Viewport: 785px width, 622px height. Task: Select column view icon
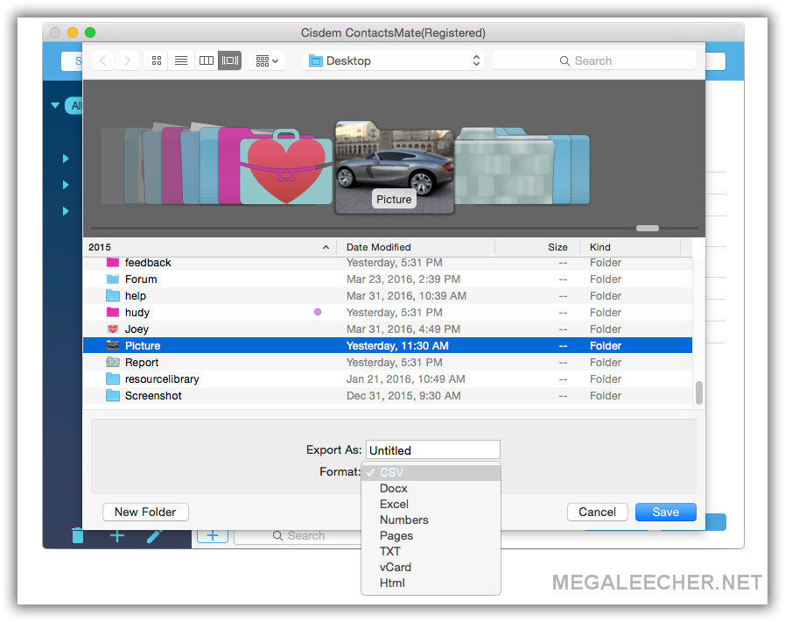point(206,60)
